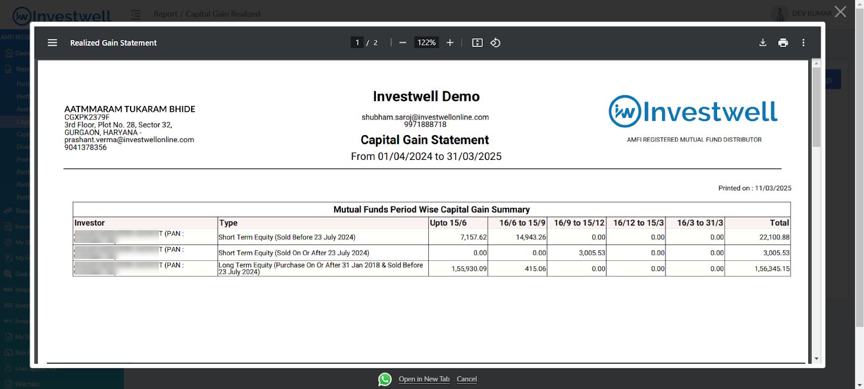Click the browser page scrollbar thumb
The height and width of the screenshot is (389, 864).
[859, 167]
